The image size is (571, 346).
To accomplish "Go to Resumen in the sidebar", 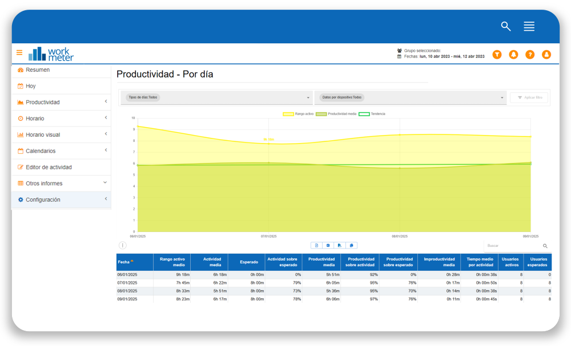I will coord(38,70).
